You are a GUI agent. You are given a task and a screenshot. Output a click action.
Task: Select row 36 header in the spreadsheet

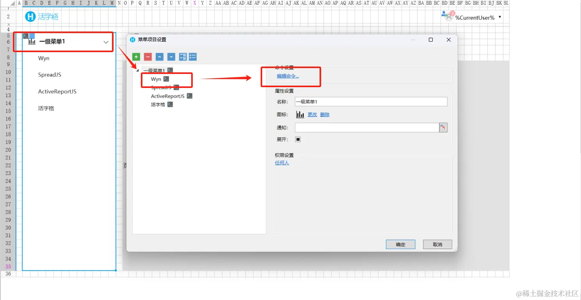8,274
